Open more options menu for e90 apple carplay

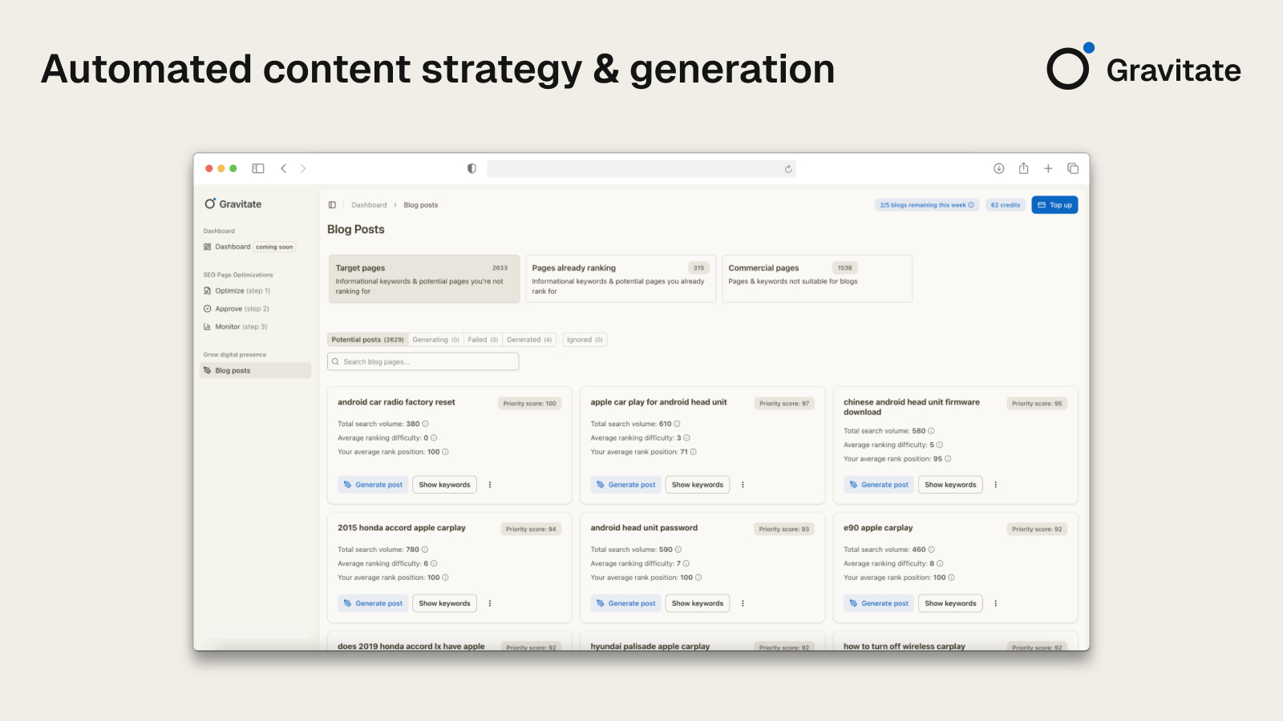point(996,603)
